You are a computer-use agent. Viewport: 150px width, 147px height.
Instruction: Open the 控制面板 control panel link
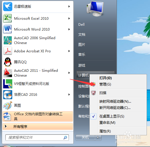point(84,86)
